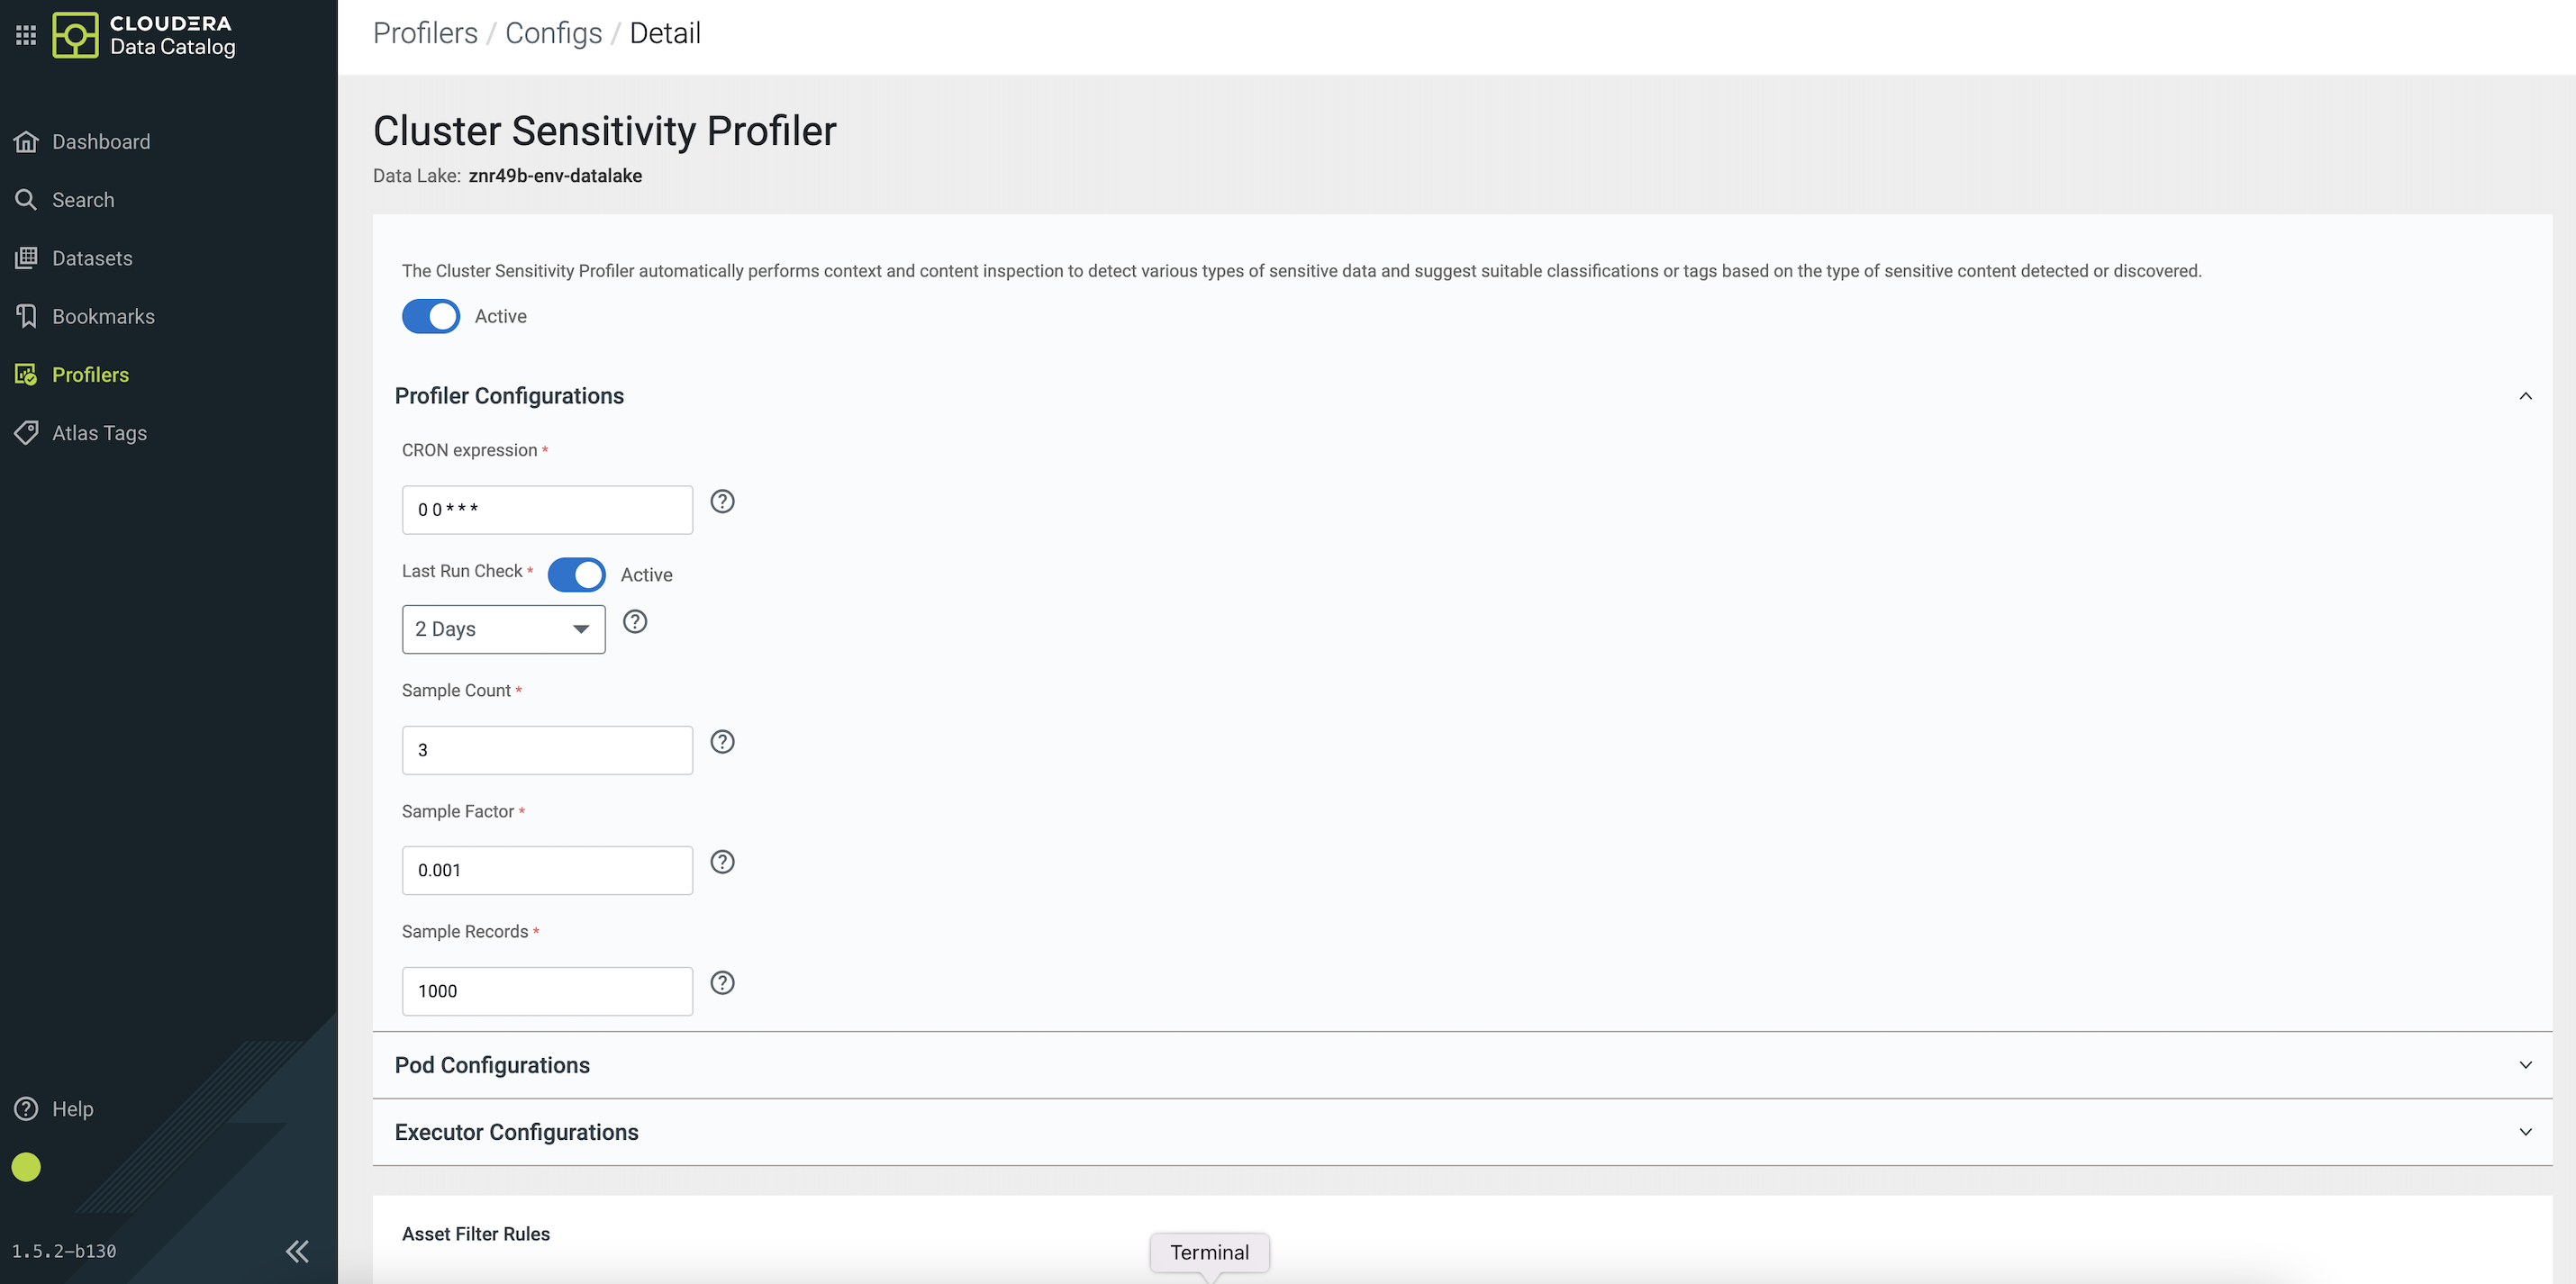The width and height of the screenshot is (2576, 1284).
Task: Click the Sample Count help icon
Action: 722,741
